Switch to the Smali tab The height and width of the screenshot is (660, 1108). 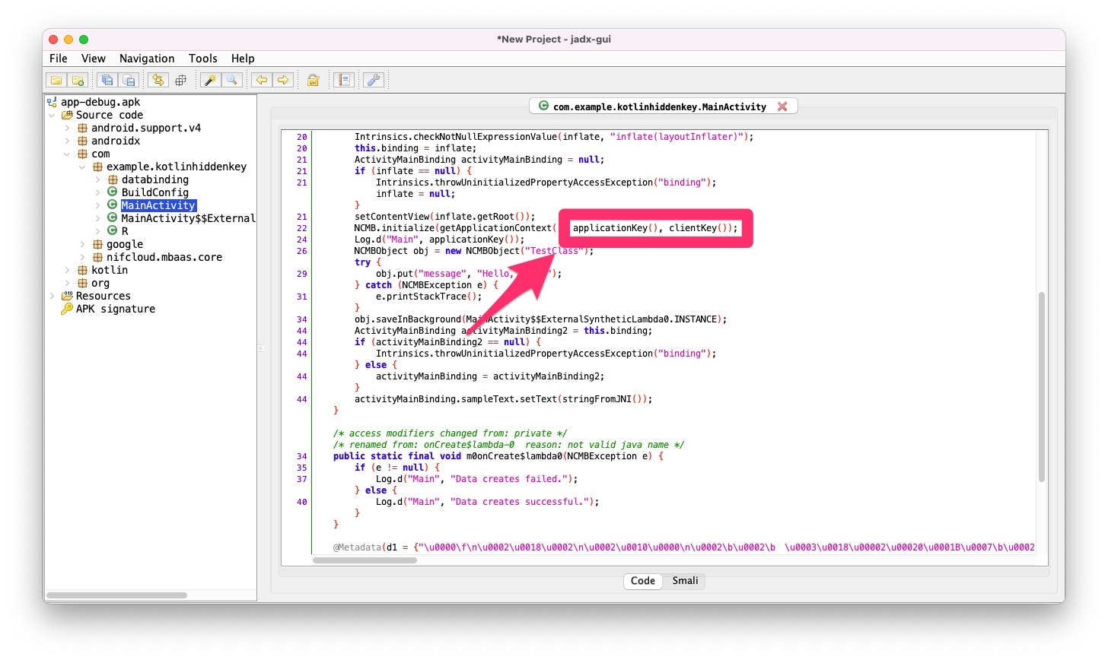685,581
